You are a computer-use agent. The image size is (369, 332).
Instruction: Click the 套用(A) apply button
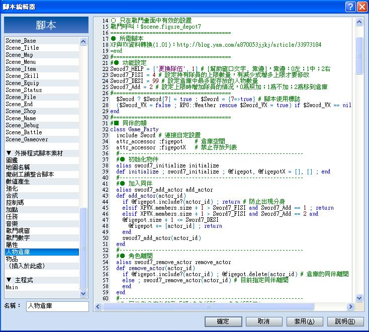click(x=305, y=321)
